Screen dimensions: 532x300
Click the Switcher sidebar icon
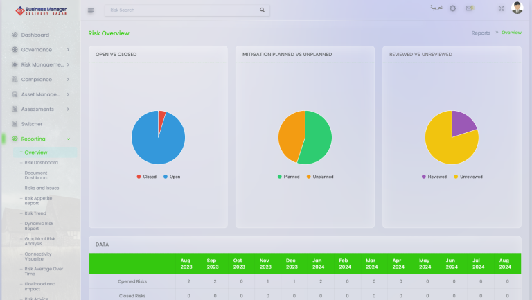[x=15, y=124]
